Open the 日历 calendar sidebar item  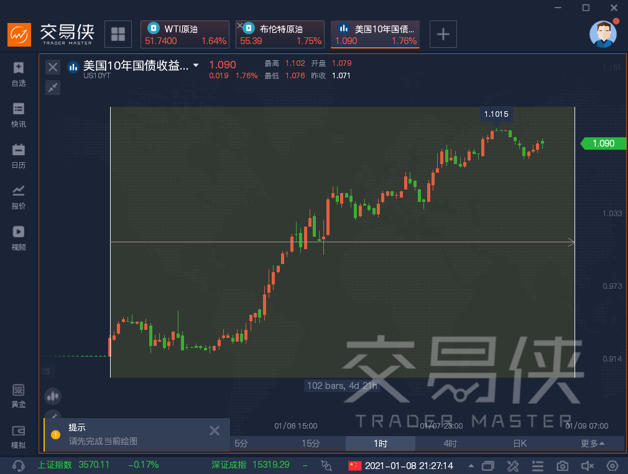pyautogui.click(x=19, y=157)
